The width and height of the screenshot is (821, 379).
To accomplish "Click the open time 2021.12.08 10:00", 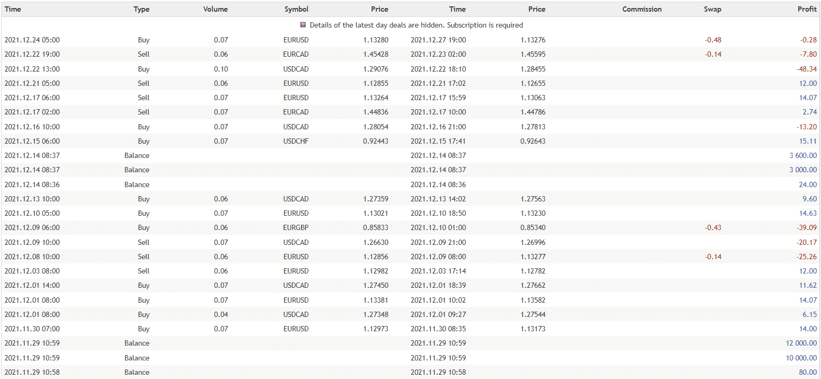I will pyautogui.click(x=32, y=257).
